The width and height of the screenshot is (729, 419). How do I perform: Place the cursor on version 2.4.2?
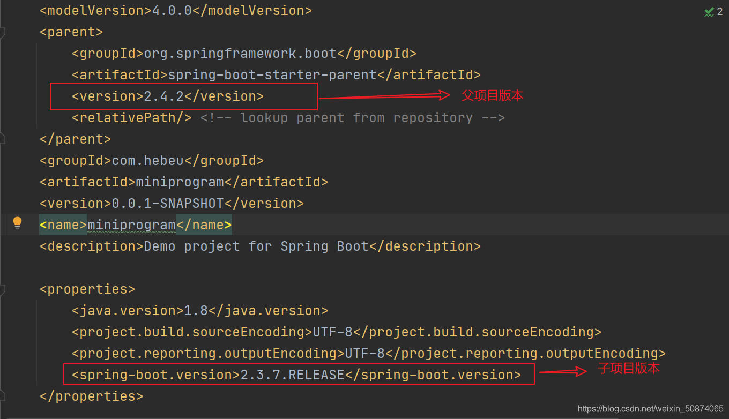(163, 95)
